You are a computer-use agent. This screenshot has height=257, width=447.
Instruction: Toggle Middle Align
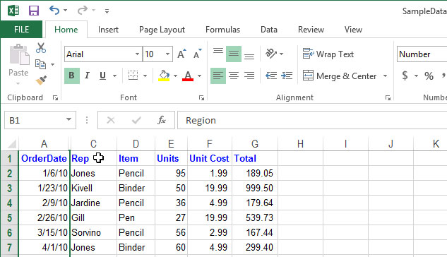point(234,54)
